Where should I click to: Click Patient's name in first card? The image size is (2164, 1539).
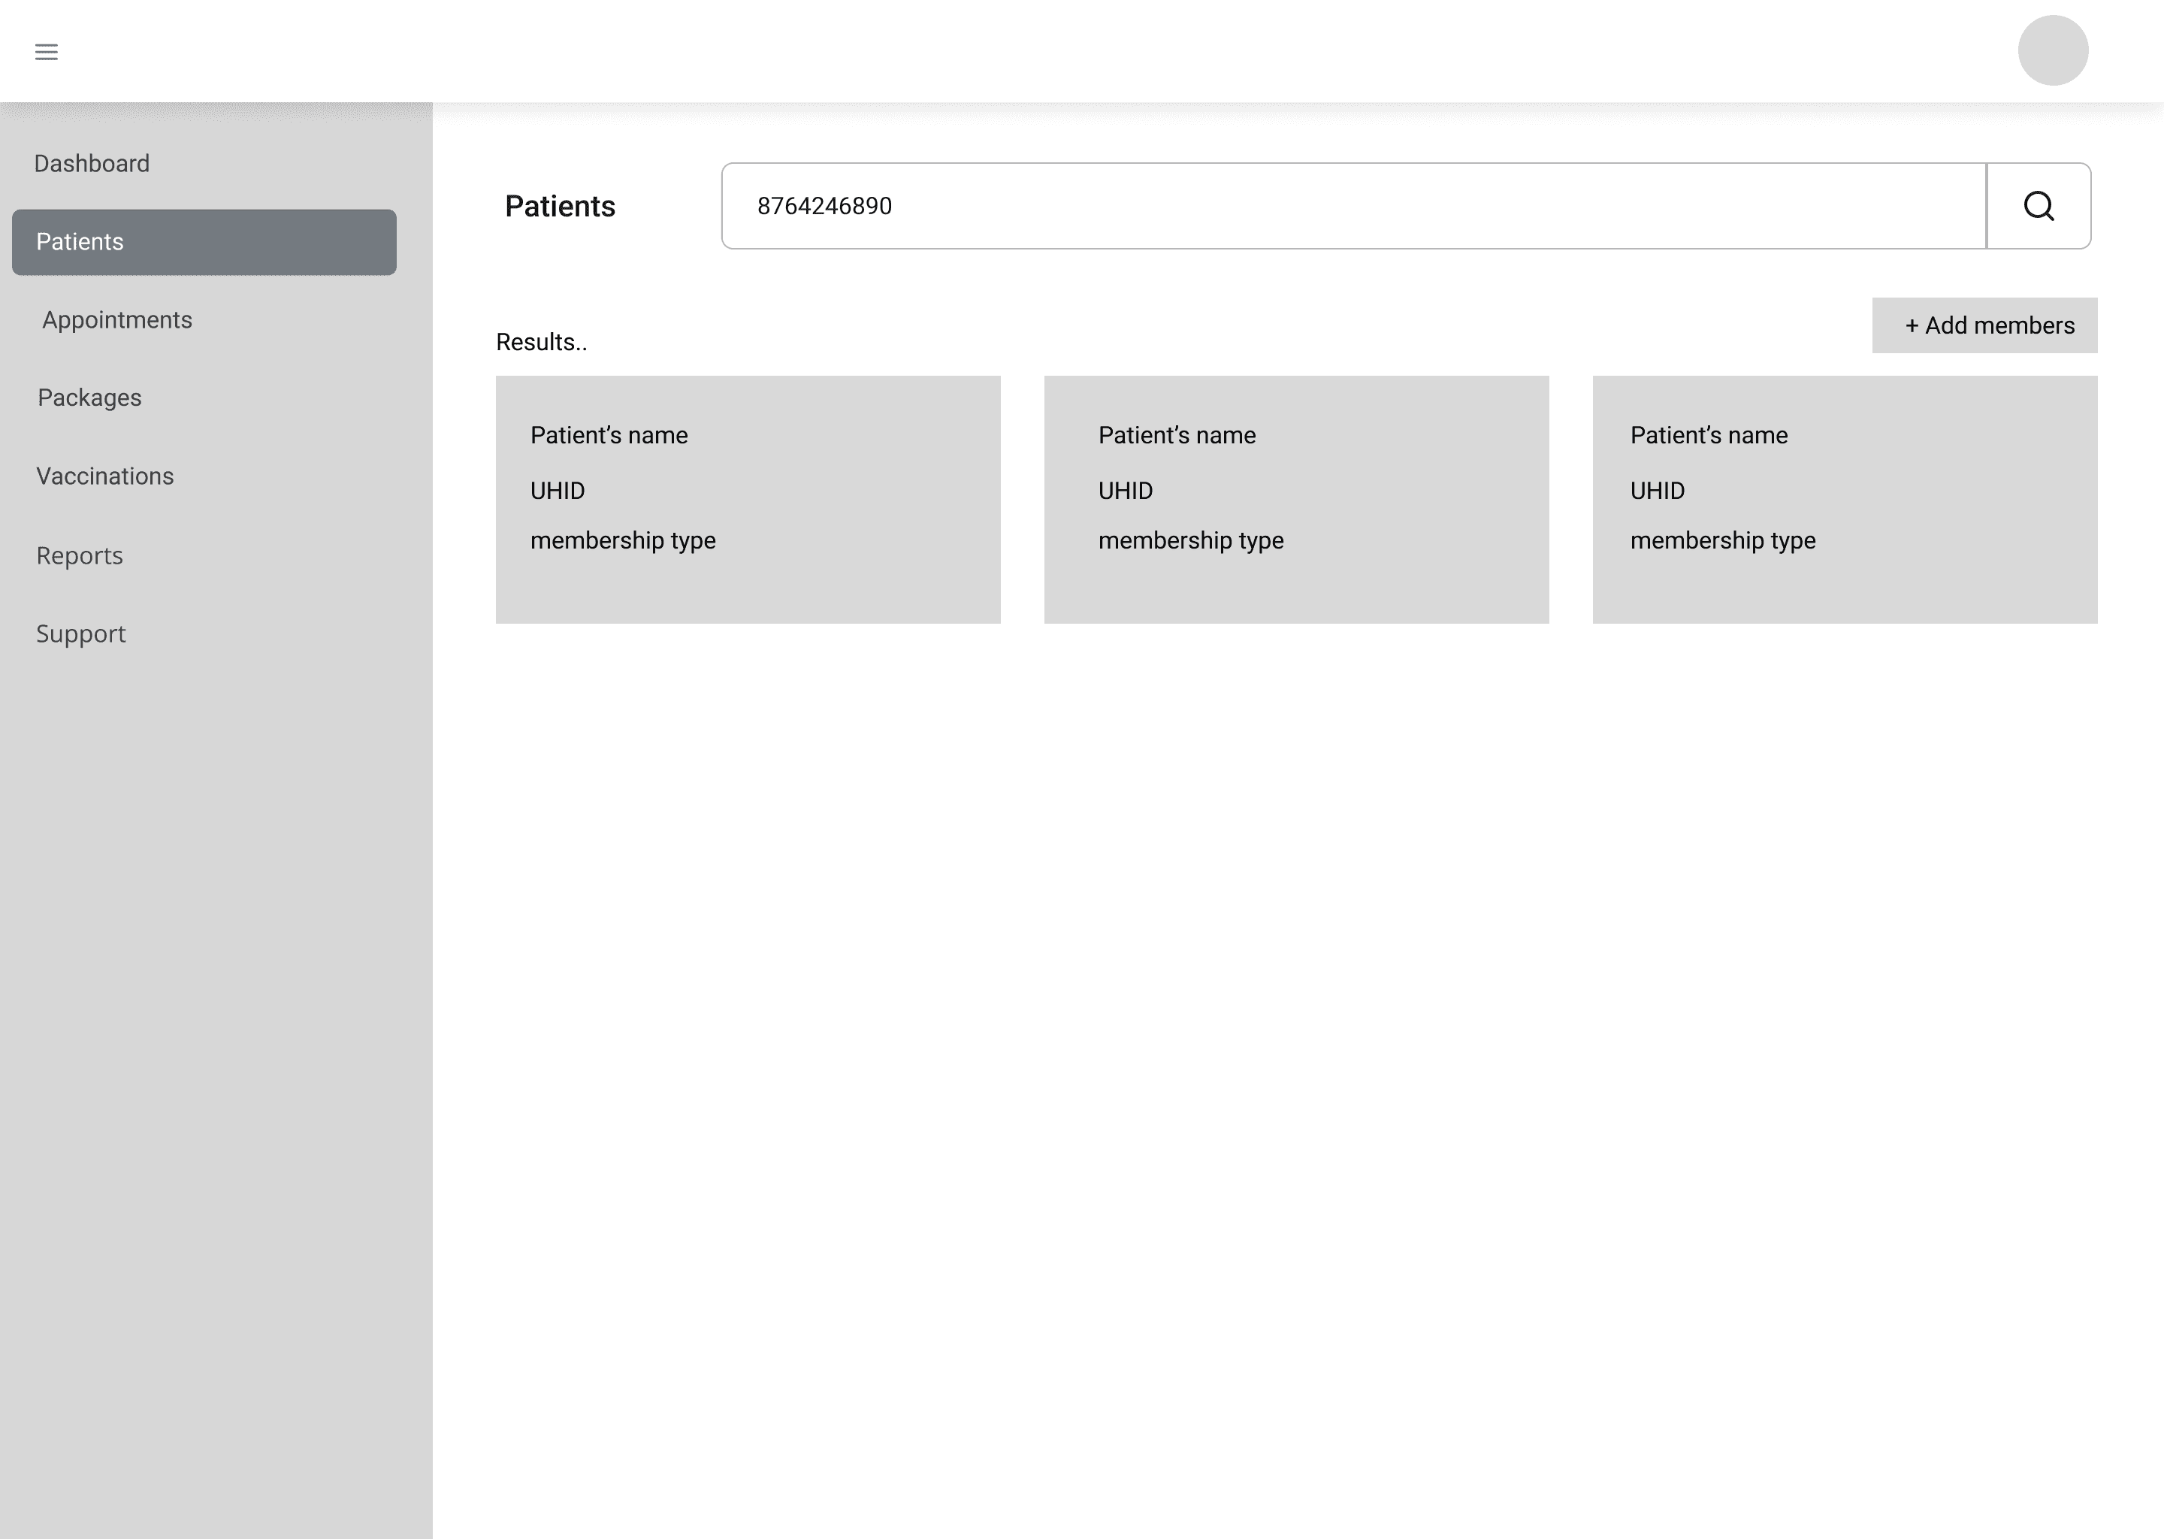609,436
